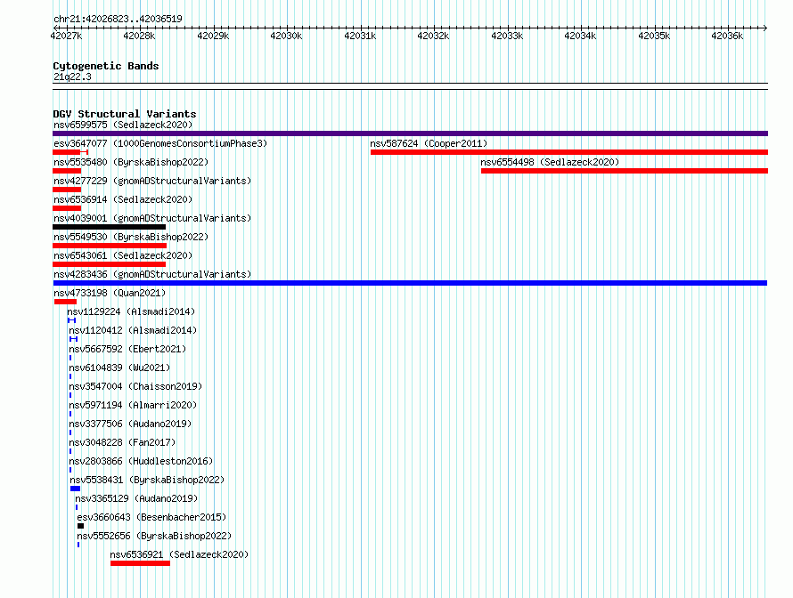Viewport: 793px width, 598px height.
Task: Click the 42030k ruler tick label
Action: pos(286,36)
